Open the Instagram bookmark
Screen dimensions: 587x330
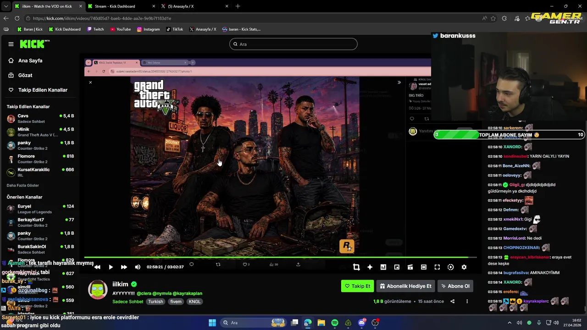point(148,29)
